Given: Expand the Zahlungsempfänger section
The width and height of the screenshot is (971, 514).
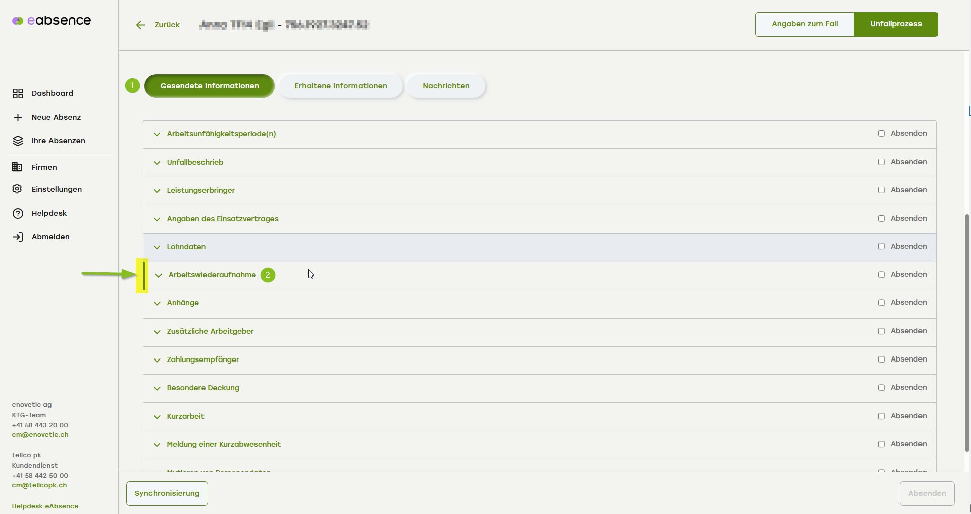Looking at the screenshot, I should tap(157, 360).
